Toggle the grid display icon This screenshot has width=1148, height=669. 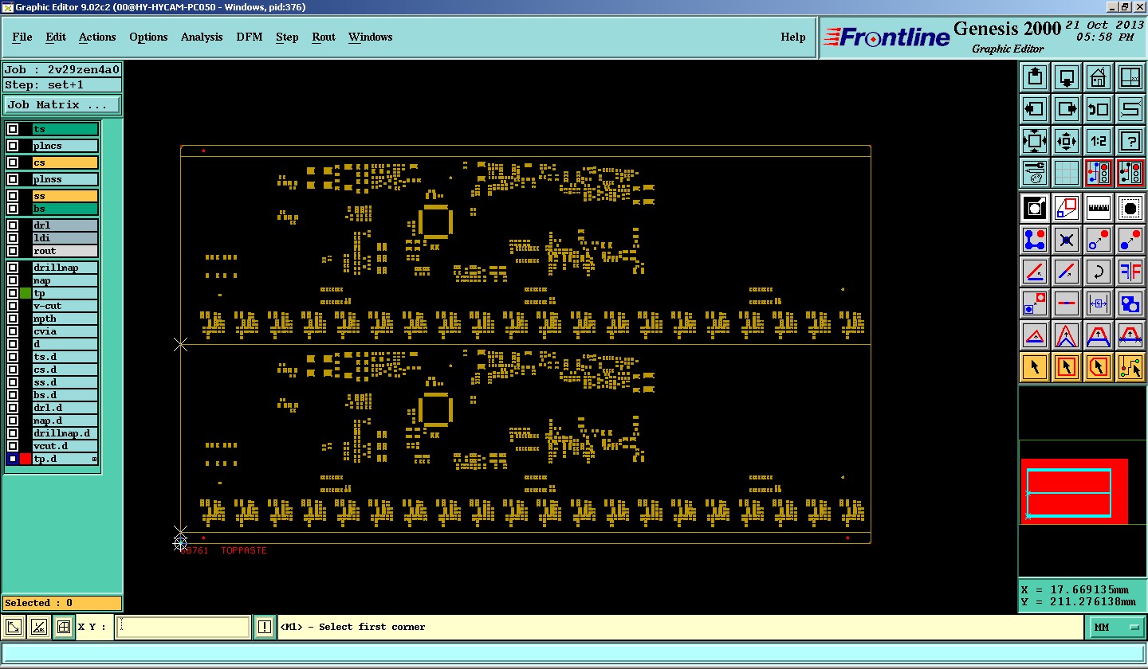click(1067, 172)
